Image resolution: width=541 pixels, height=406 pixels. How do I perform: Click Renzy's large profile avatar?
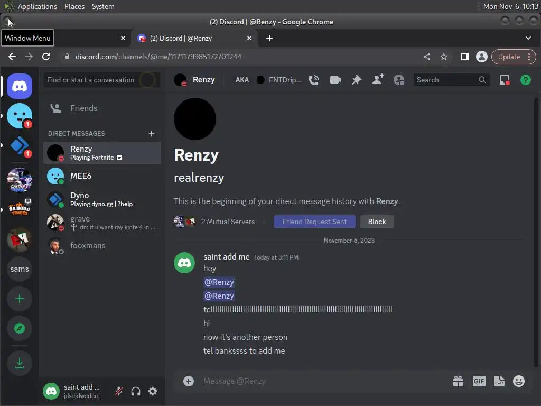pyautogui.click(x=195, y=119)
